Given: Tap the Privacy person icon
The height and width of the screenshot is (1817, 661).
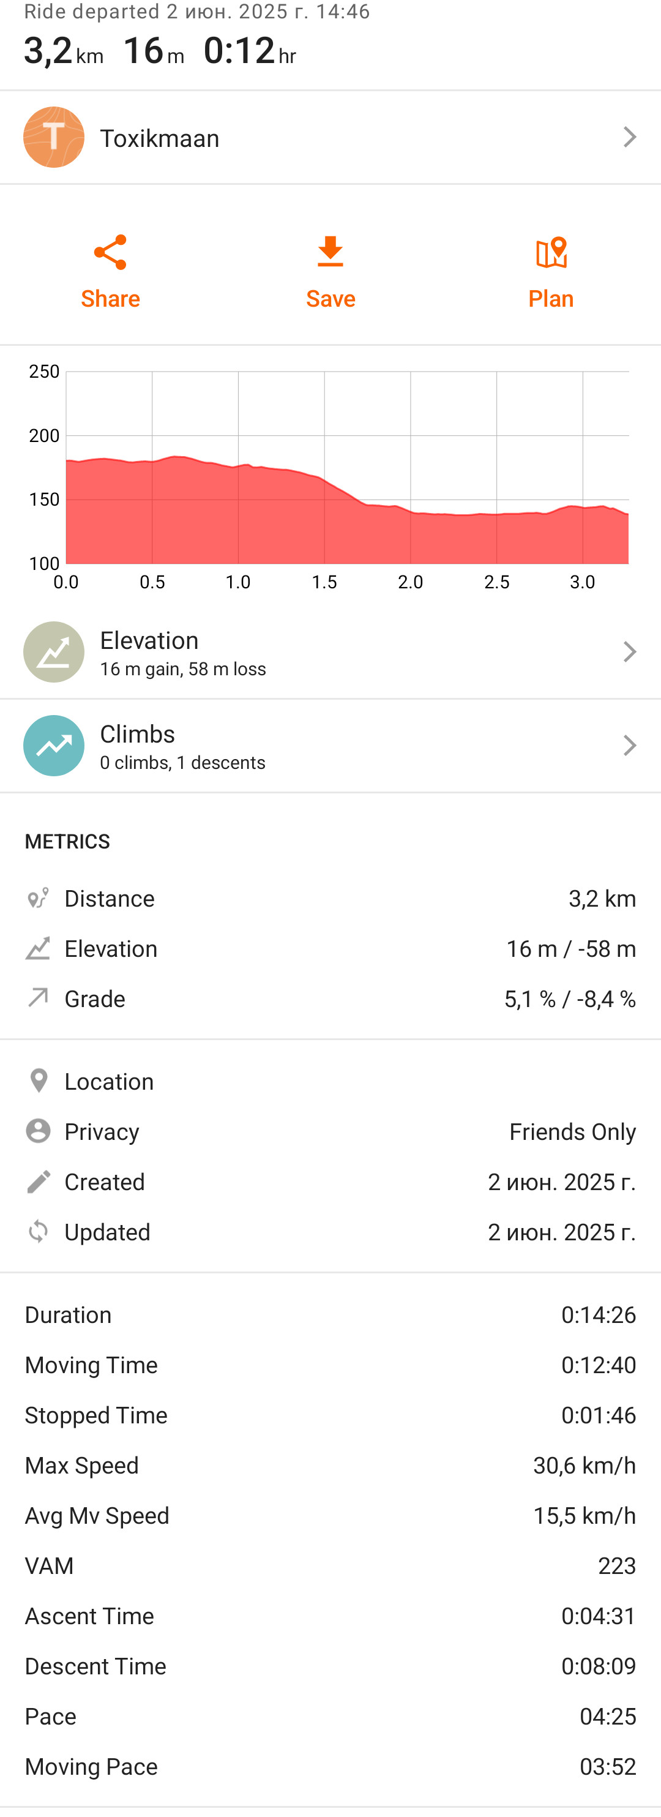Looking at the screenshot, I should tap(38, 1131).
